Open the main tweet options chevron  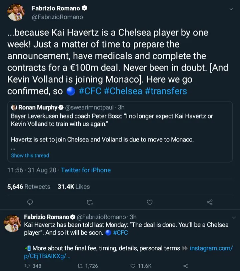click(x=232, y=9)
